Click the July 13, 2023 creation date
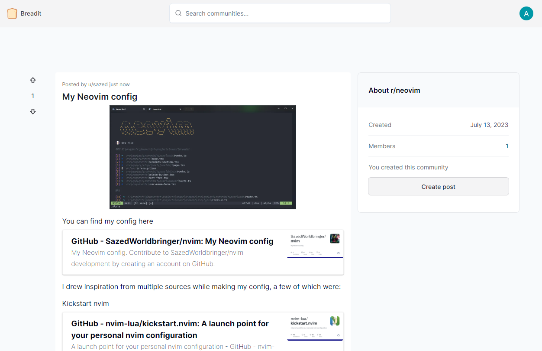Screen dimensions: 542x351 pos(489,125)
